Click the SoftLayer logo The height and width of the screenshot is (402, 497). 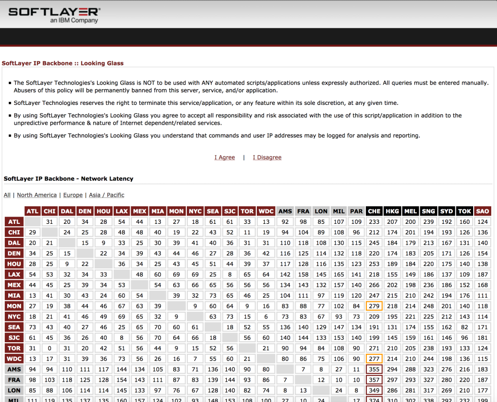click(x=54, y=15)
